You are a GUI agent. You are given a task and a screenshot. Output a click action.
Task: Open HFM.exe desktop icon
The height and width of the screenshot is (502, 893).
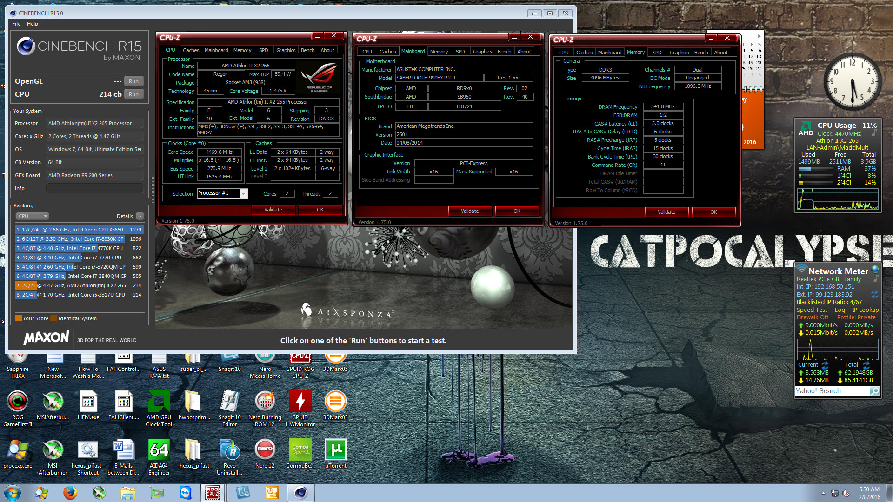(88, 405)
